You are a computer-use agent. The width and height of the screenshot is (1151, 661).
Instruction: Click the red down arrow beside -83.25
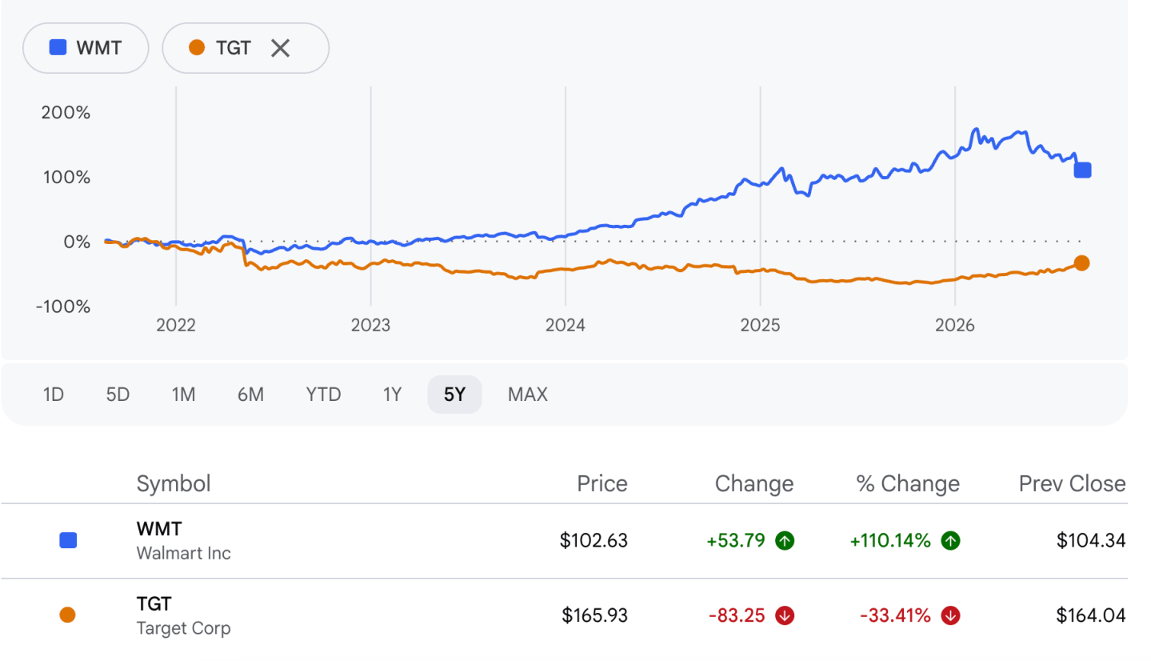(x=785, y=615)
